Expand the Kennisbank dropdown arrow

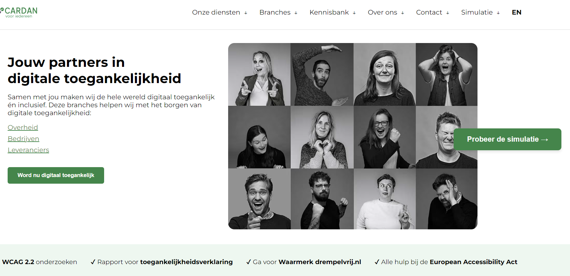pyautogui.click(x=354, y=13)
